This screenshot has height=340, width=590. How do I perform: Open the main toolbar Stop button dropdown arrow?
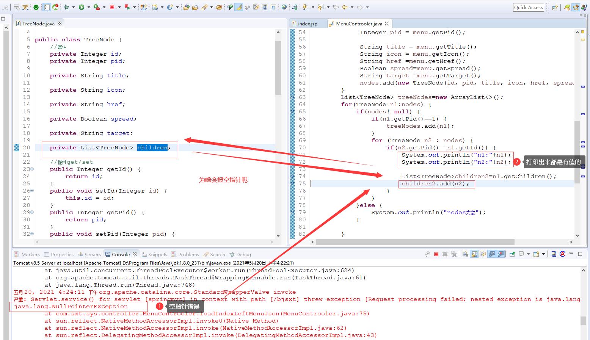tap(119, 7)
